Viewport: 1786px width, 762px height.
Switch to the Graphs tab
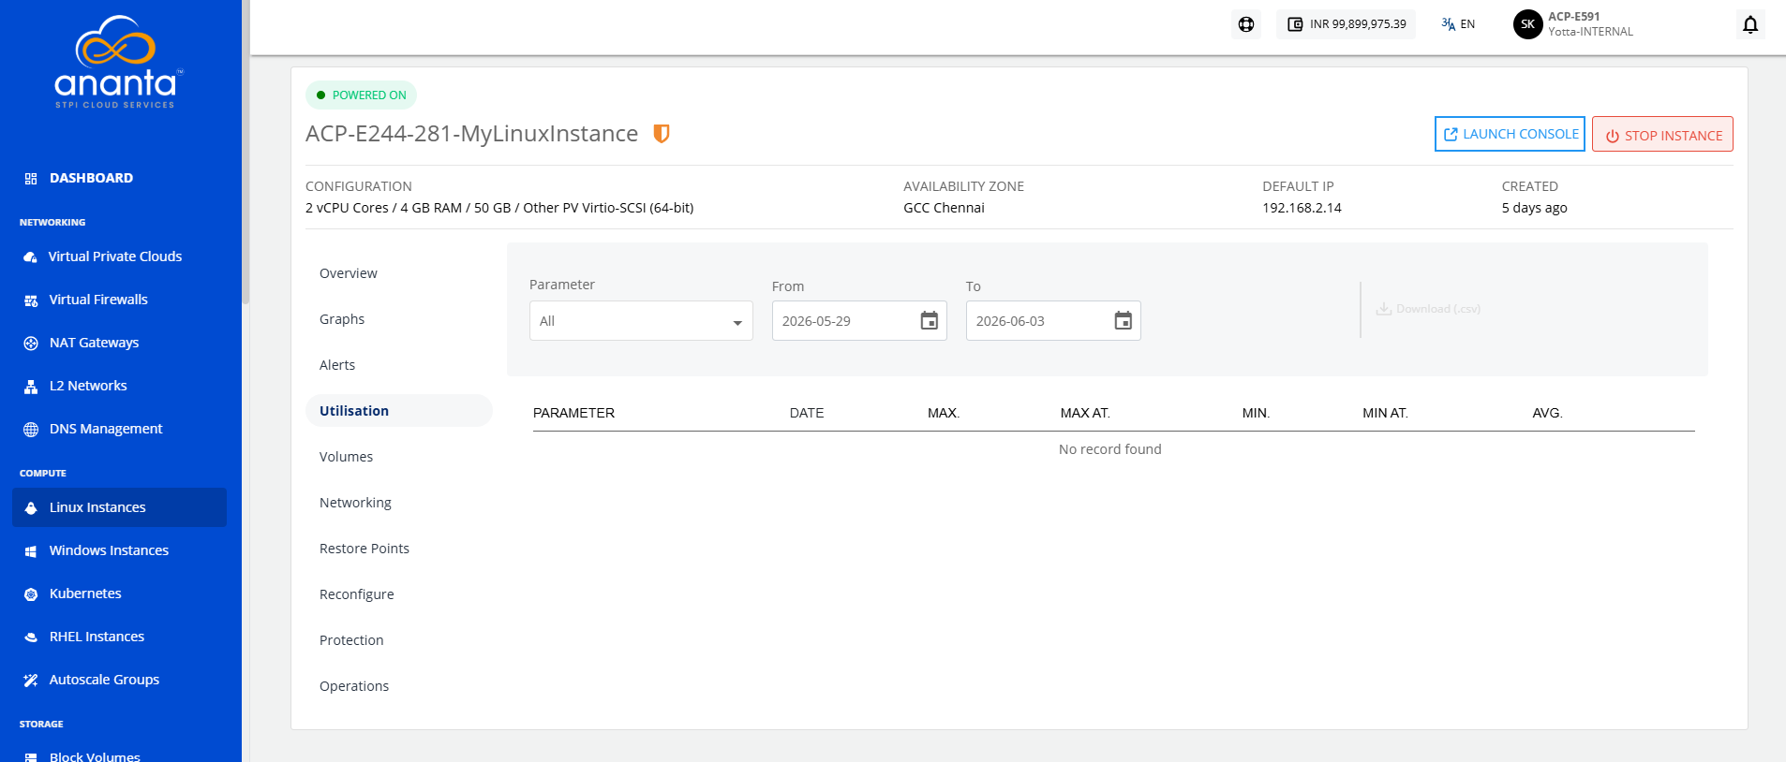coord(342,319)
